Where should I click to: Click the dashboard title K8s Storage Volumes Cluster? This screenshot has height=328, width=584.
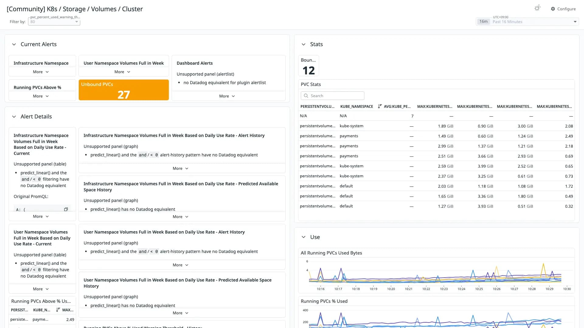pos(75,9)
